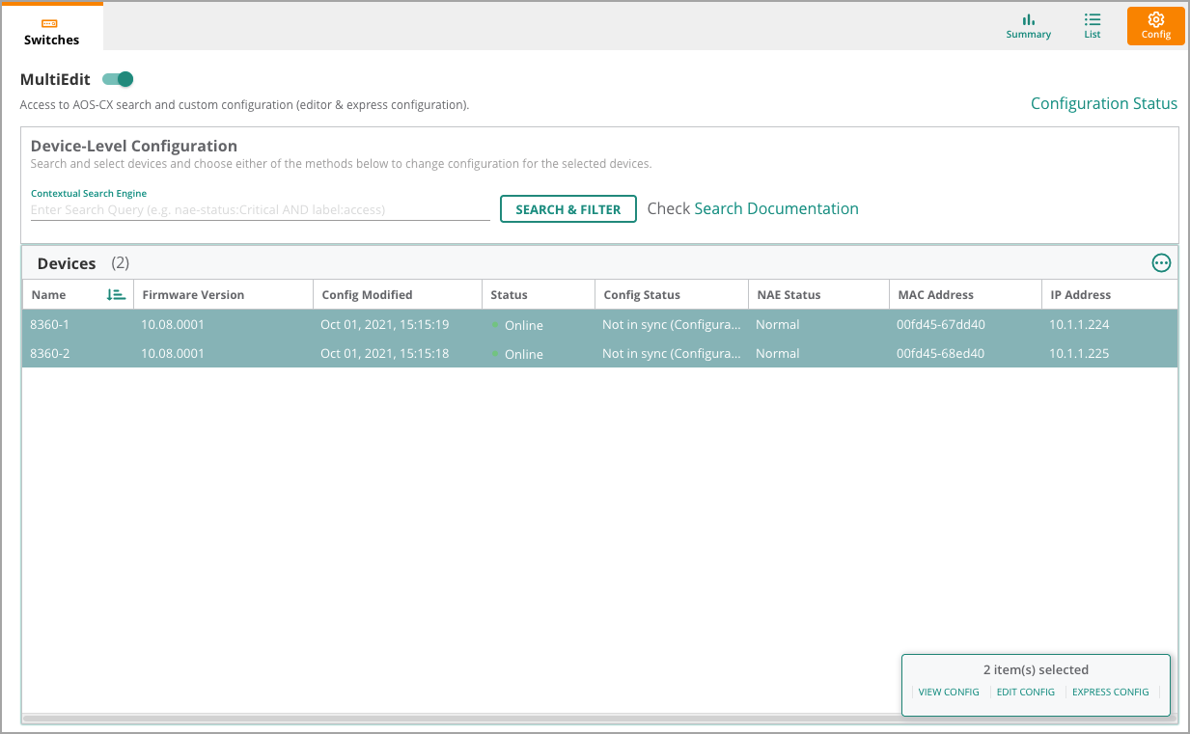Select the 8360-2 device row
Viewport: 1190px width, 734px height.
[49, 354]
